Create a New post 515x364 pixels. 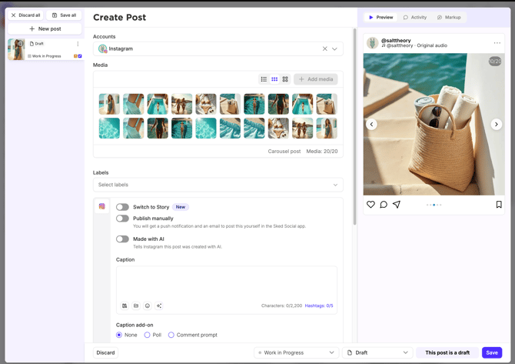tap(45, 28)
